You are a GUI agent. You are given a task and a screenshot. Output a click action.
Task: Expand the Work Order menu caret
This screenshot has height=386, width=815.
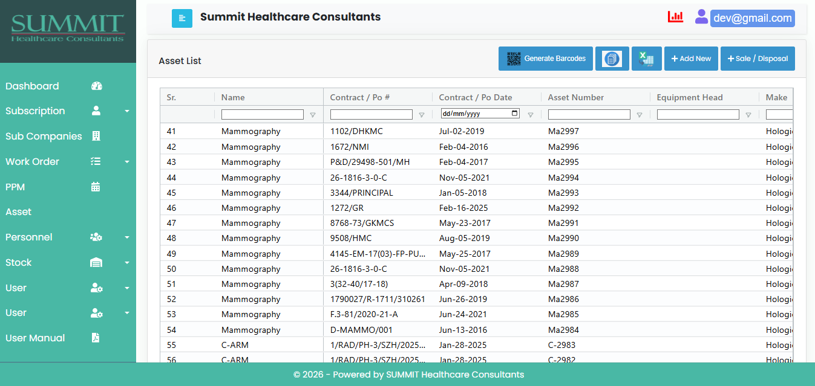(x=127, y=162)
